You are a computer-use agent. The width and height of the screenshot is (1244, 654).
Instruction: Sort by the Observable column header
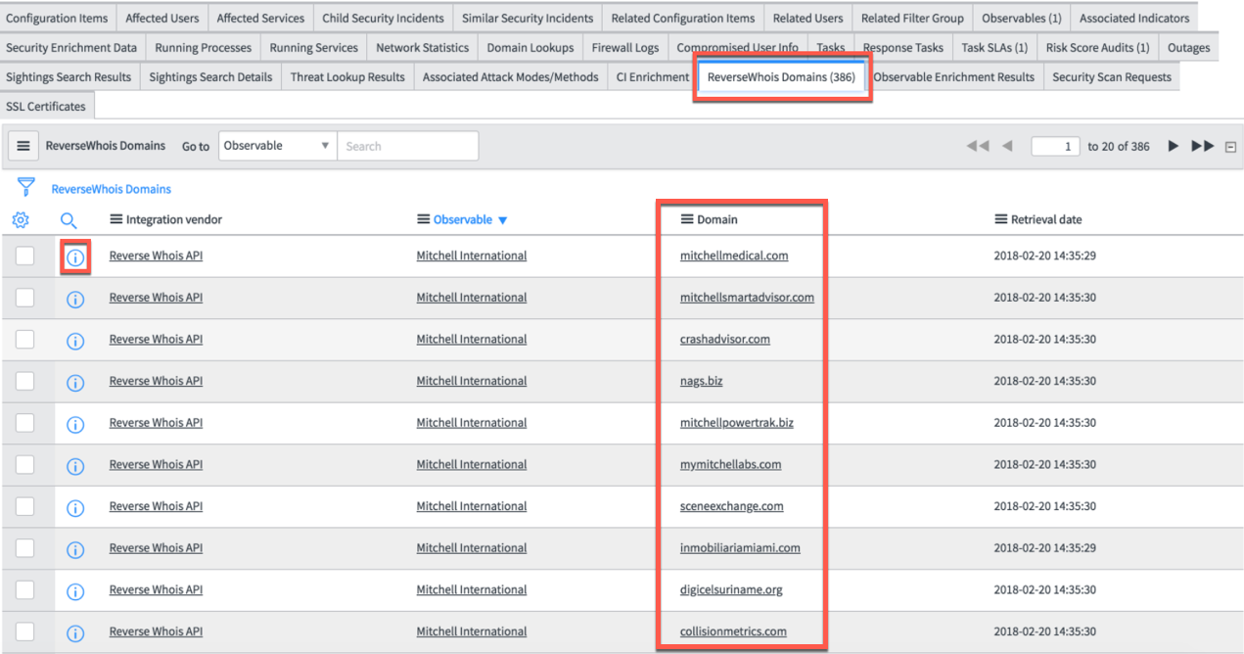click(x=463, y=219)
